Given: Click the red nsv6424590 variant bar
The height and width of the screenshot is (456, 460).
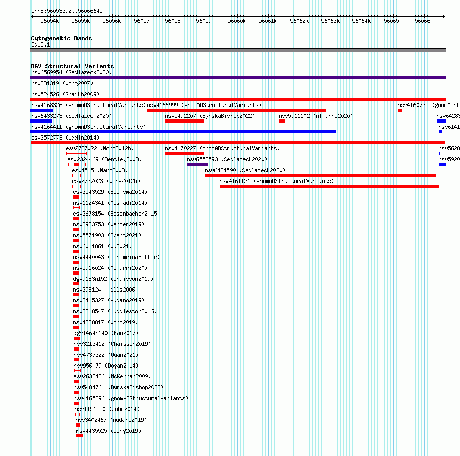Looking at the screenshot, I should click(320, 175).
